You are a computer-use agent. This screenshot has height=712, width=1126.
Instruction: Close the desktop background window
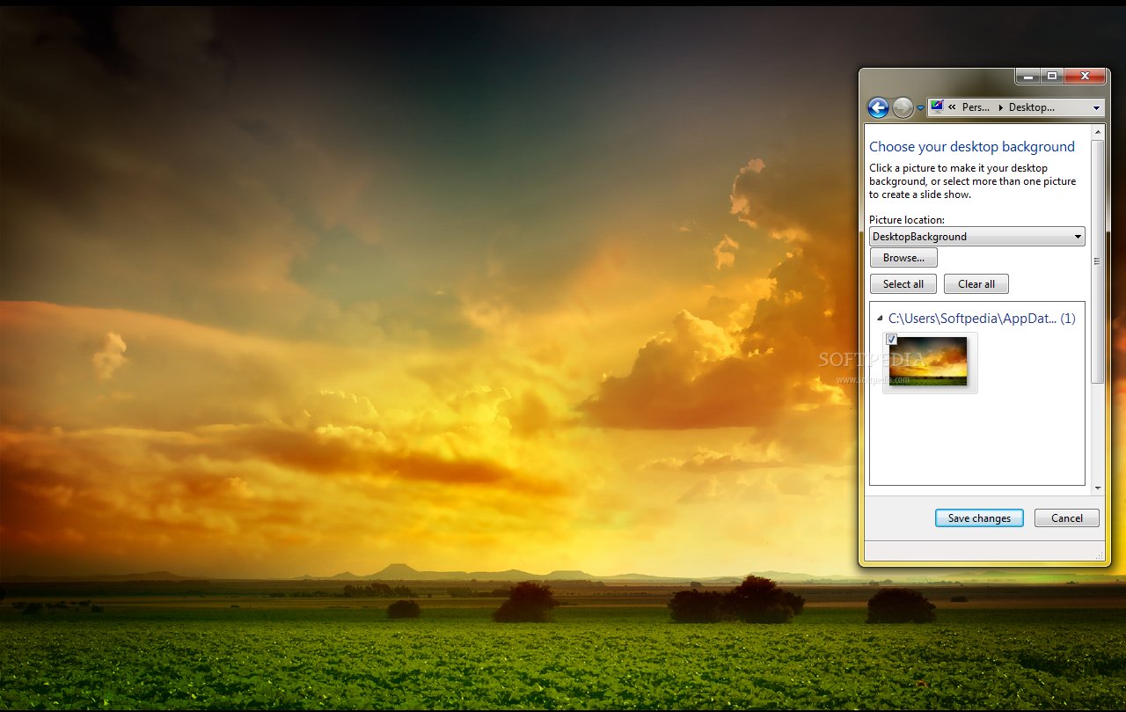(x=1085, y=77)
